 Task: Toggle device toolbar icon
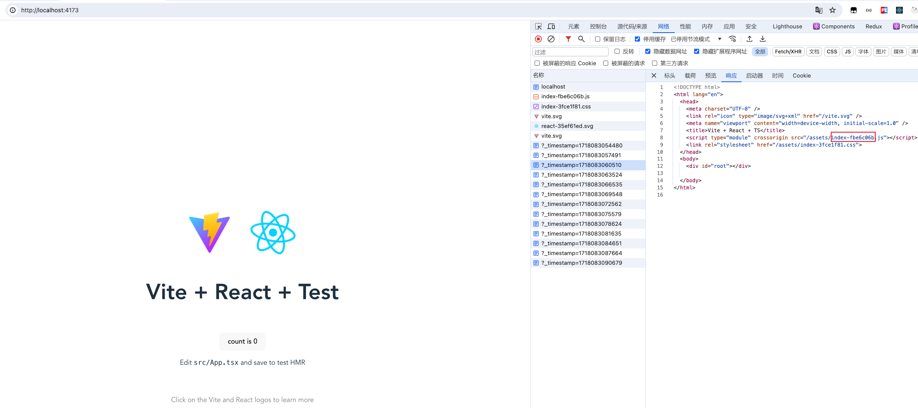pos(551,26)
